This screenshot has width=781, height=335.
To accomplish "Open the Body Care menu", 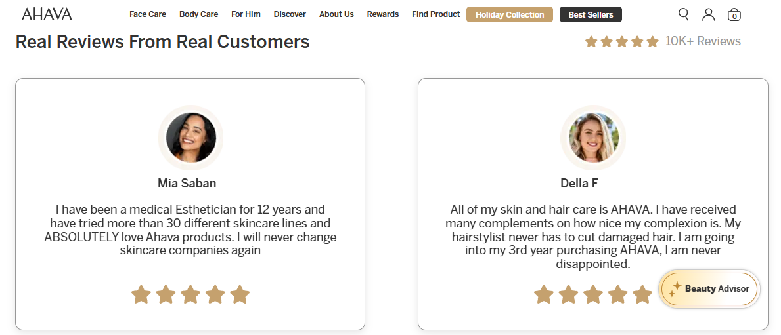I will 198,14.
